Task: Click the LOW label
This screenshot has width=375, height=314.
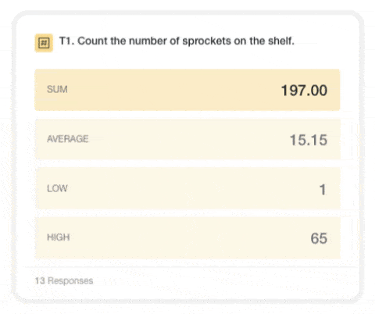Action: click(57, 188)
